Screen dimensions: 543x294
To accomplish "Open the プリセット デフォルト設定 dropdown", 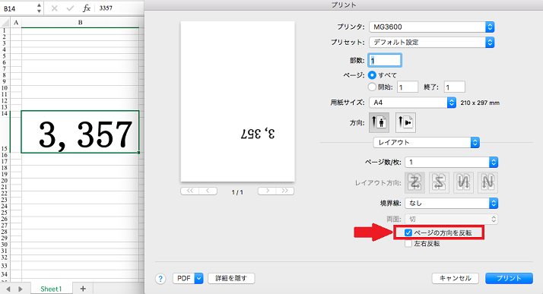I will coord(432,43).
